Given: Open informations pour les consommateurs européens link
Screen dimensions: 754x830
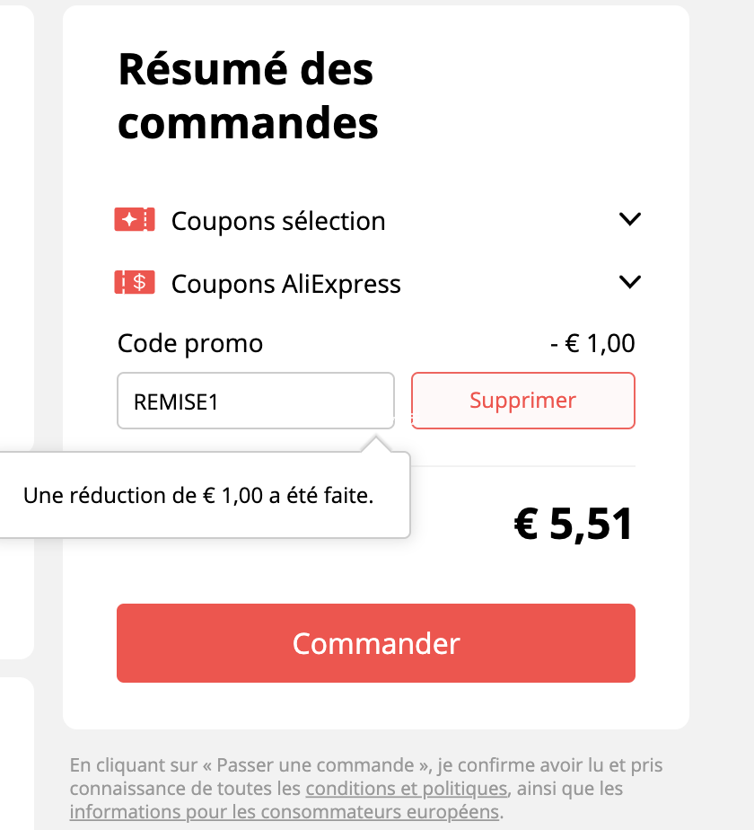Looking at the screenshot, I should (285, 812).
